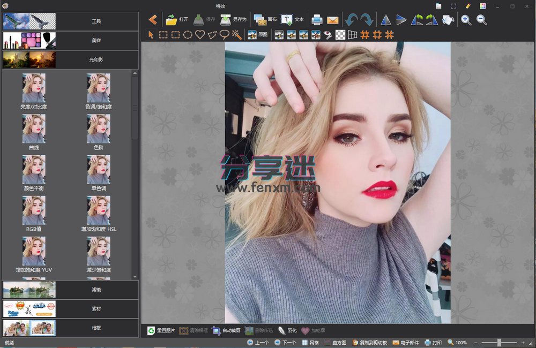Viewport: 536px width, 348px height.
Task: Click the orange back arrow icon
Action: point(153,20)
